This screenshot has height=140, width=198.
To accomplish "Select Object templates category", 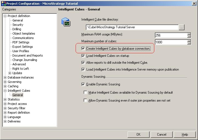I will tap(24, 33).
